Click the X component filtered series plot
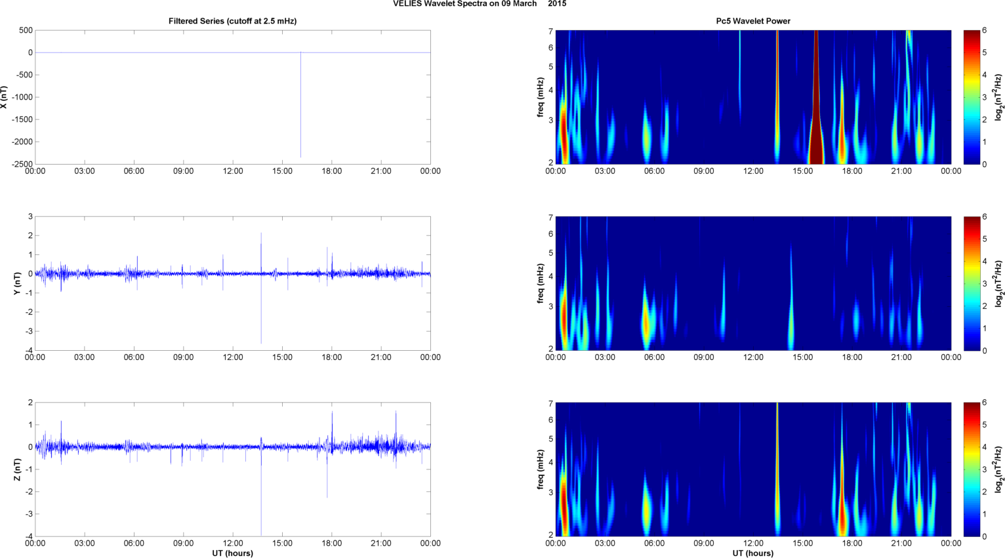Viewport: 1005px width, 558px height. [233, 97]
